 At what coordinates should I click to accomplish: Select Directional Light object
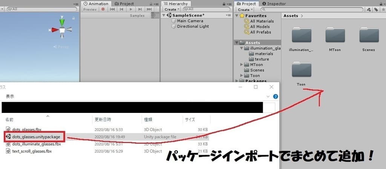[193, 26]
